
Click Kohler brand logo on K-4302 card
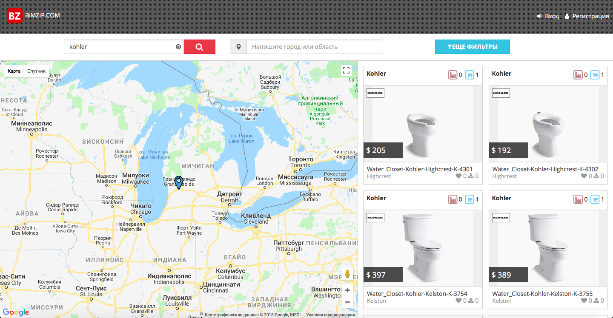(501, 93)
